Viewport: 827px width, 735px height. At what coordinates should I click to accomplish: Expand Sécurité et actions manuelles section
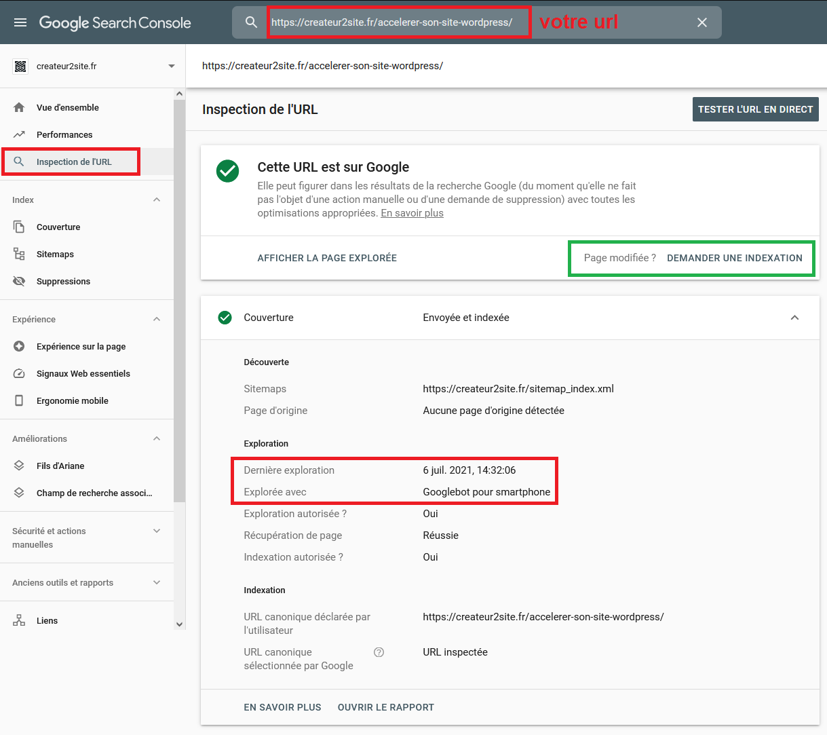click(157, 531)
